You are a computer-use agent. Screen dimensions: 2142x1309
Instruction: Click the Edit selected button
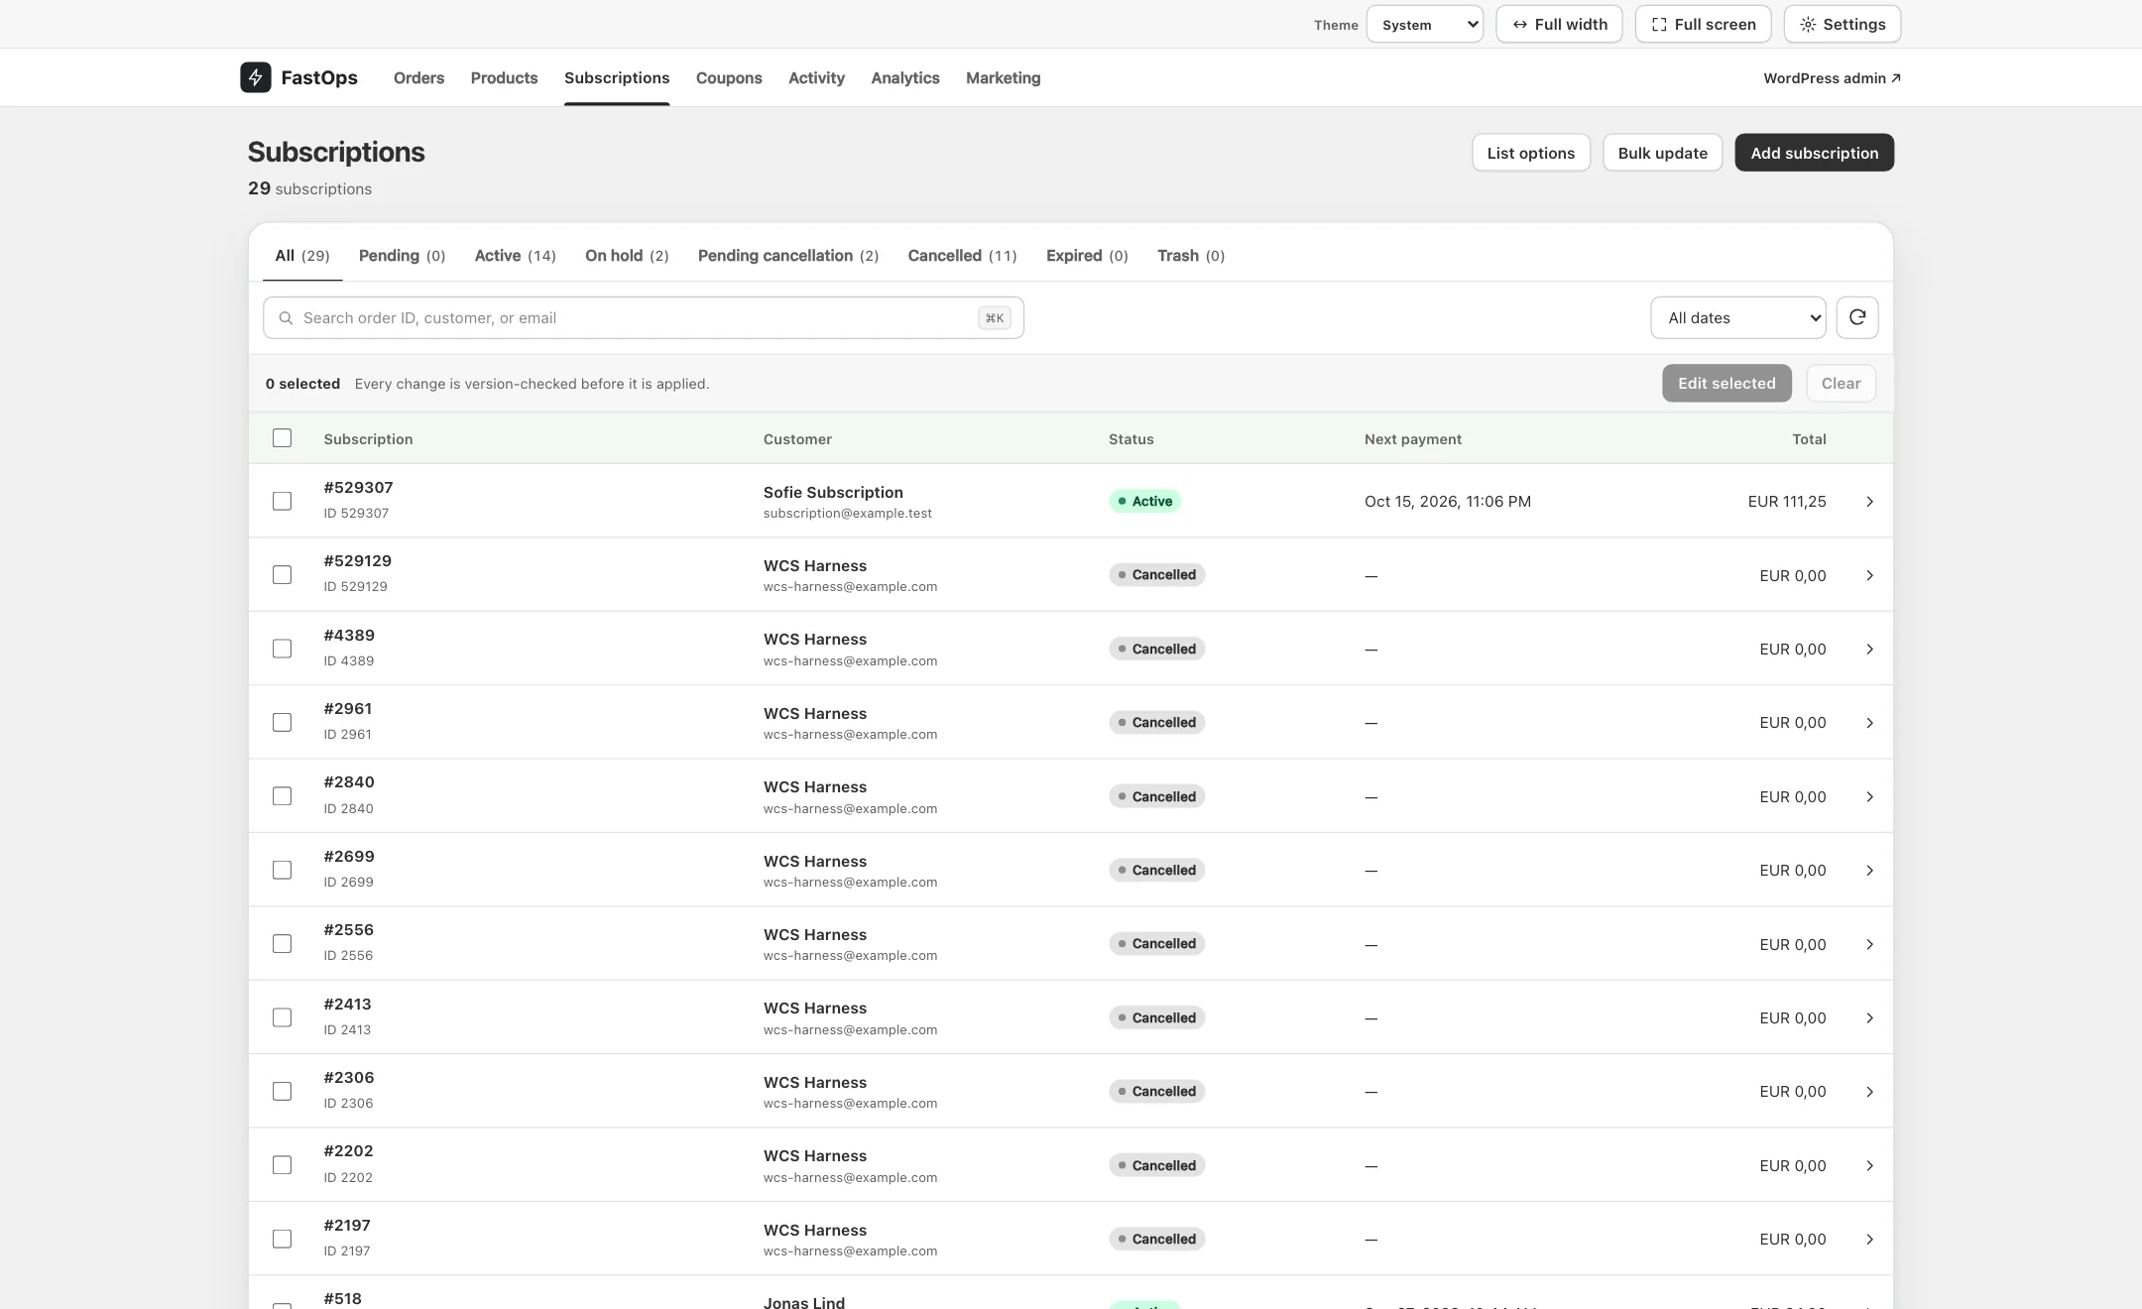(1726, 383)
